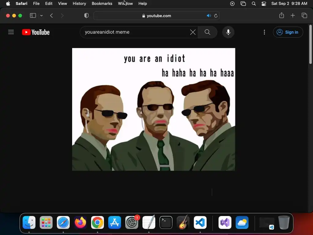
Task: Open YouTube settings three-dot menu
Action: 264,32
